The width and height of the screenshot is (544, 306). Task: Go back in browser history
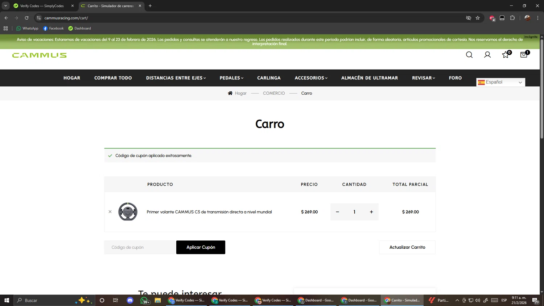click(x=6, y=18)
